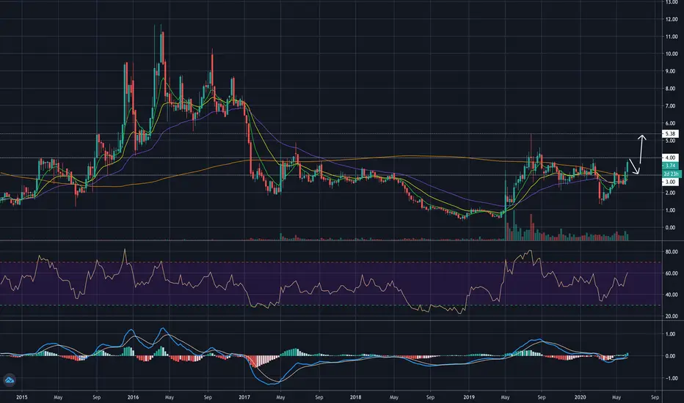The width and height of the screenshot is (684, 403).
Task: Click 9.00 on the price axis
Action: pyautogui.click(x=670, y=71)
